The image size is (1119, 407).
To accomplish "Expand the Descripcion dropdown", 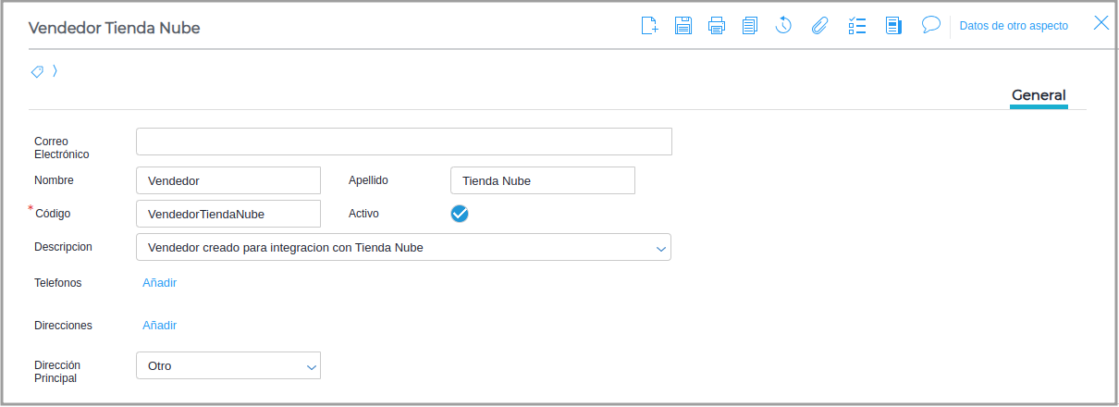I will (660, 248).
